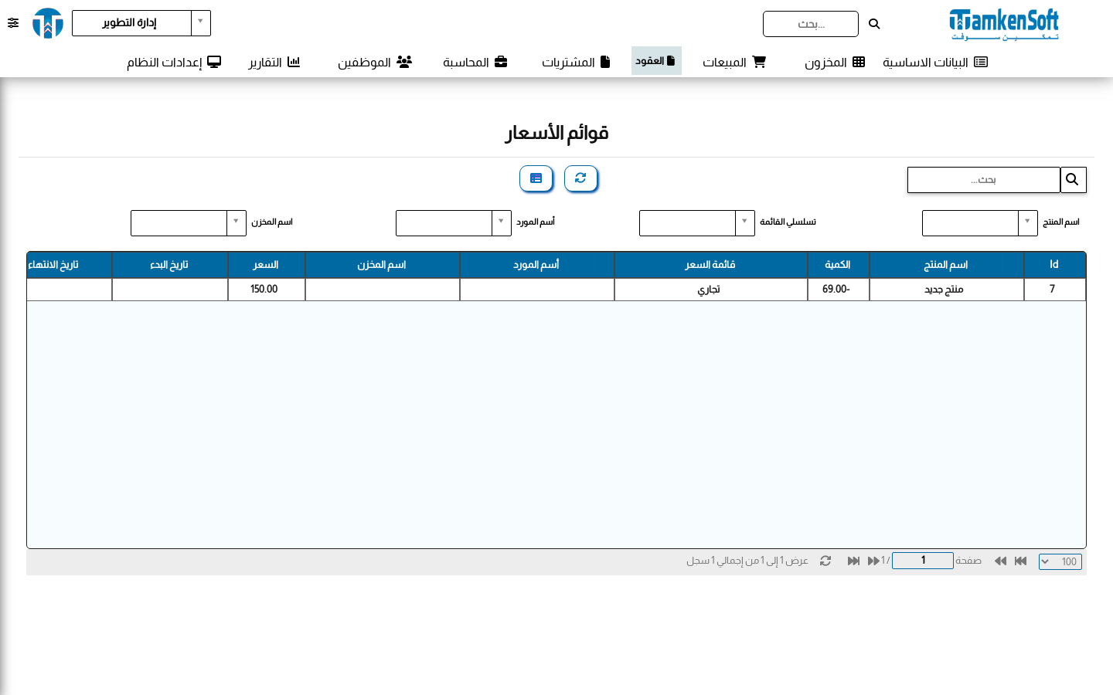Expand the أسم المورد filter dropdown
Screen dimensions: 1113x695
pos(502,223)
